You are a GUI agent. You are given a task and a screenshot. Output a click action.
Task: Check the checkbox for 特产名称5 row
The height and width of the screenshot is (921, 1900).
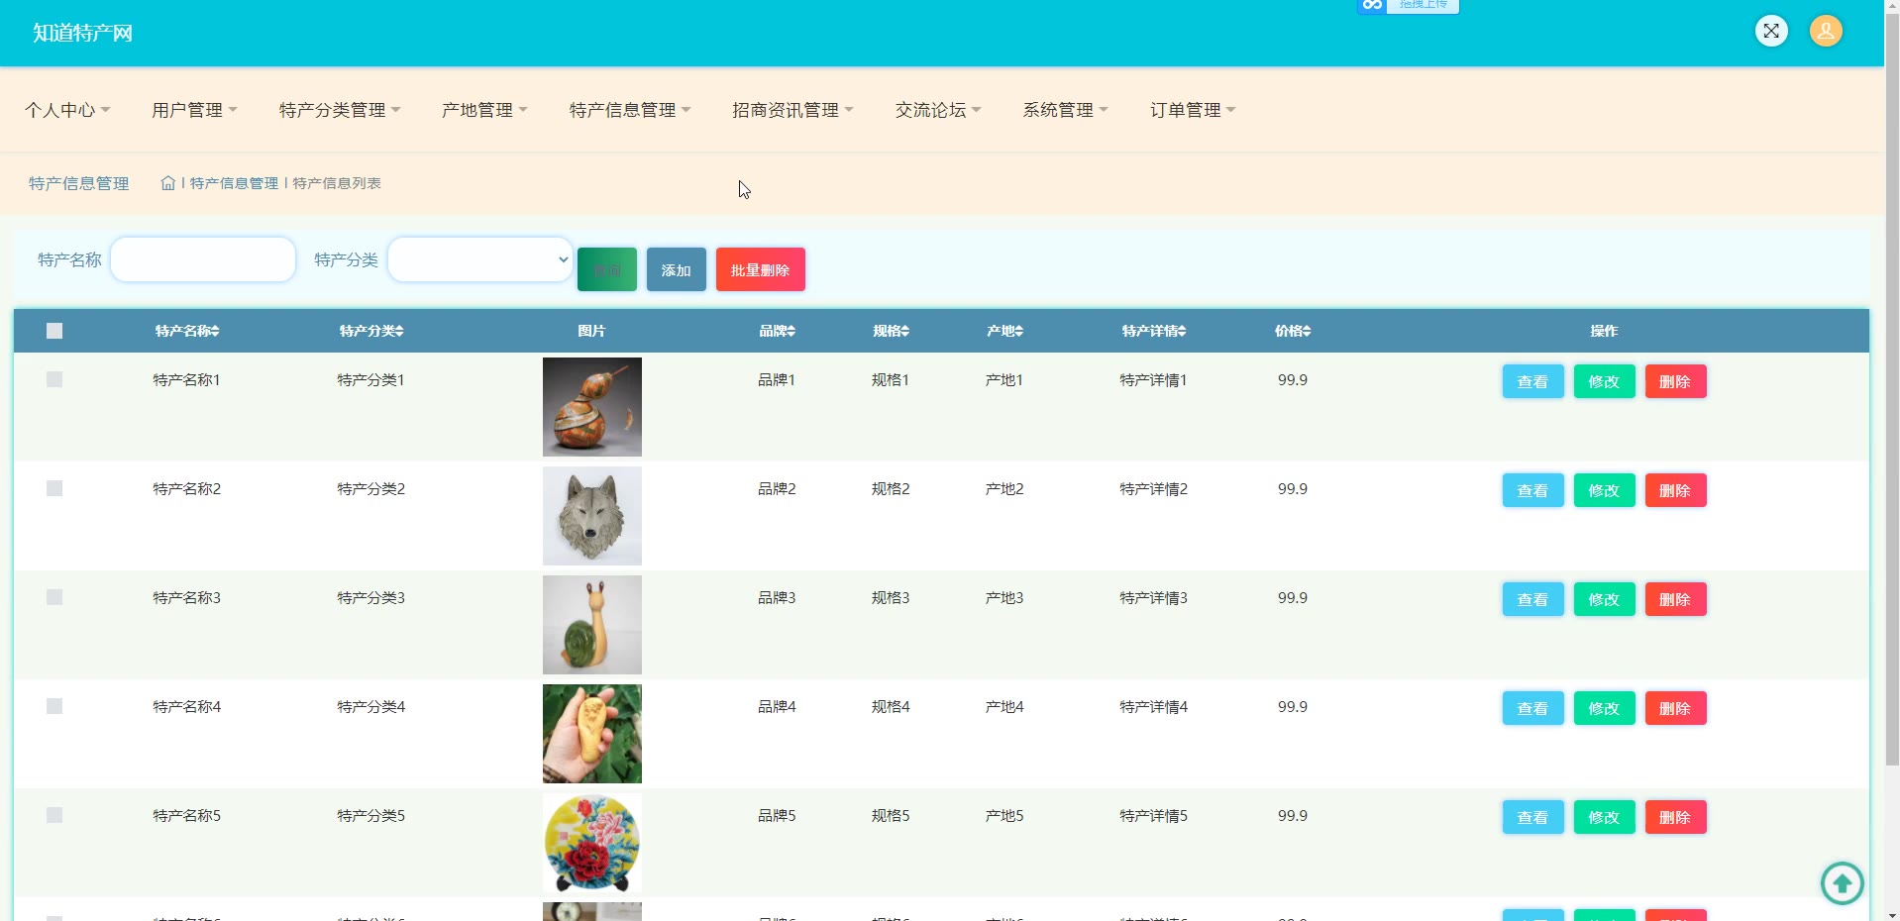54,815
